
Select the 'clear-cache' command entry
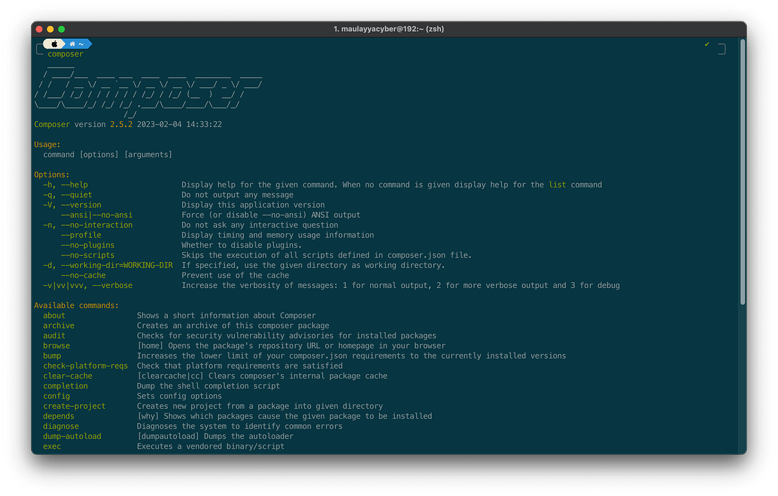(67, 375)
